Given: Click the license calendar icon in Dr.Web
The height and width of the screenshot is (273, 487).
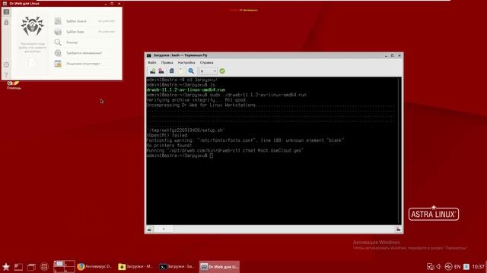Looking at the screenshot, I should coord(58,64).
